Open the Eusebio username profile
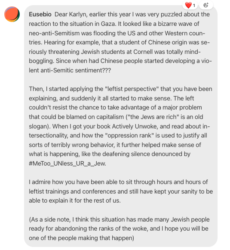The height and width of the screenshot is (250, 230). coord(40,14)
